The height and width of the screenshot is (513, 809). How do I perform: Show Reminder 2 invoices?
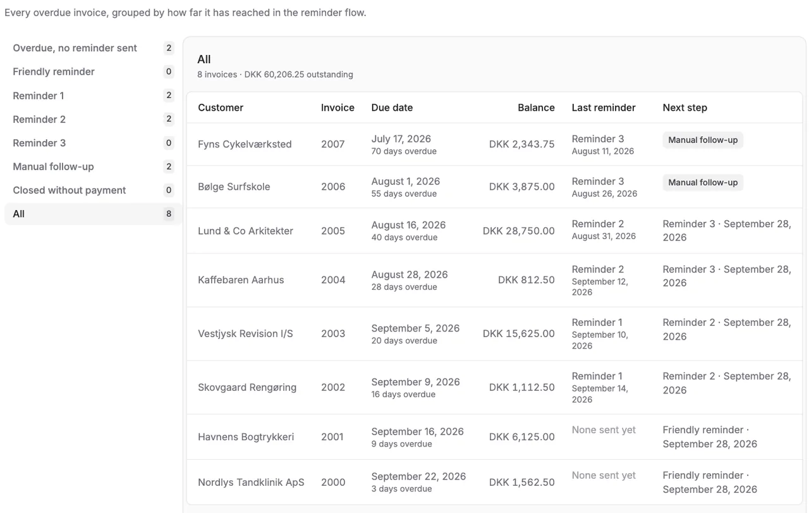coord(93,119)
